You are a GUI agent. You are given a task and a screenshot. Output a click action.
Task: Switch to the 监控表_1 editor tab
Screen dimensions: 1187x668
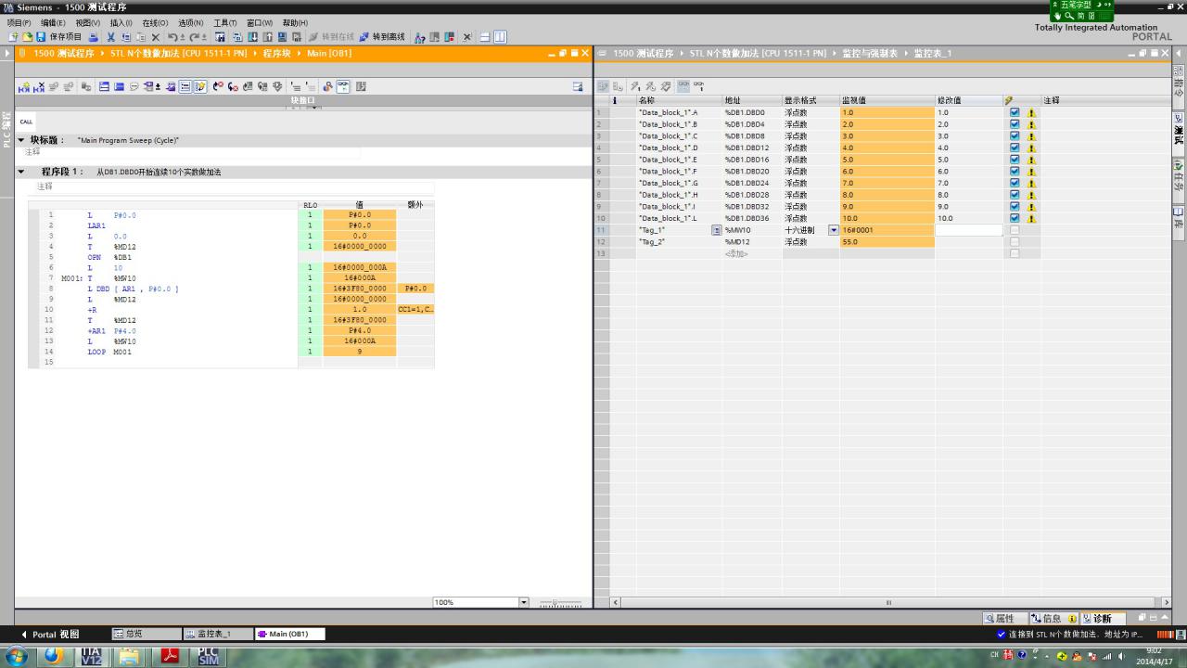pyautogui.click(x=218, y=634)
